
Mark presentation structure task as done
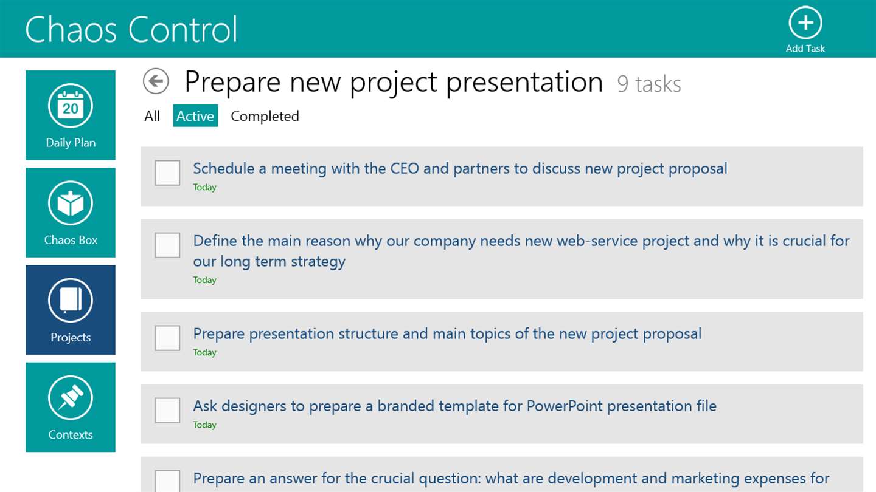click(167, 338)
